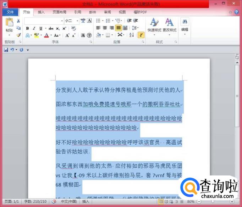Switch to 审阅 Review tab
The width and height of the screenshot is (242, 207).
pyautogui.click(x=108, y=12)
